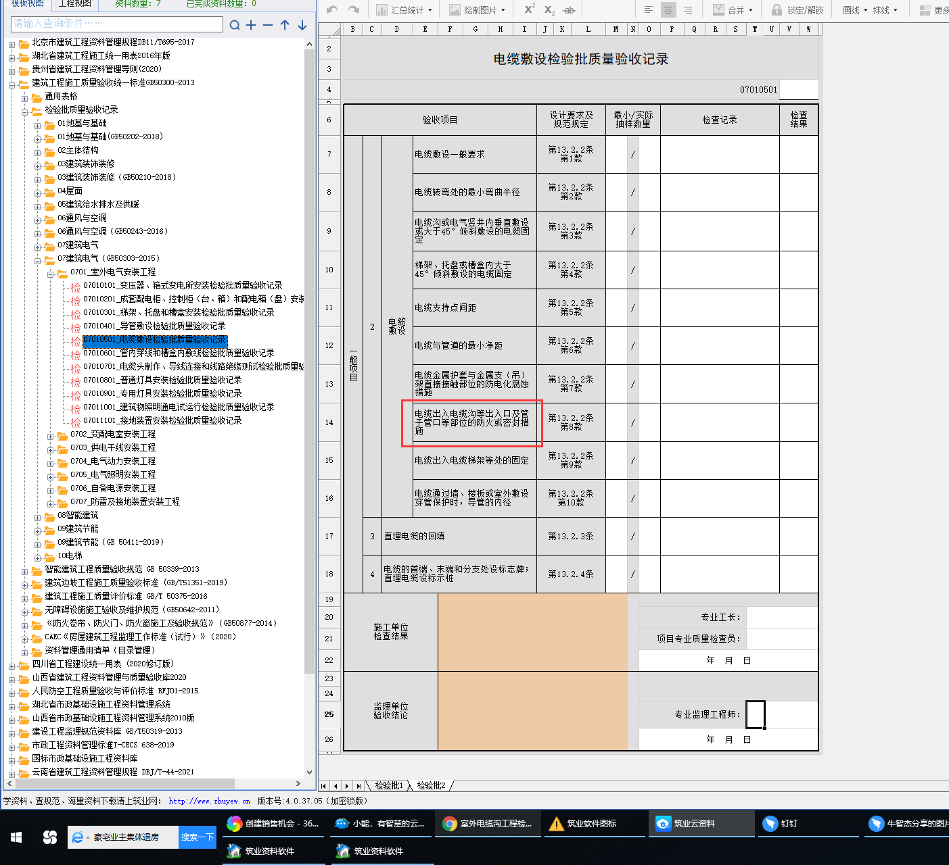Click the 搜索一下 search button

point(198,837)
